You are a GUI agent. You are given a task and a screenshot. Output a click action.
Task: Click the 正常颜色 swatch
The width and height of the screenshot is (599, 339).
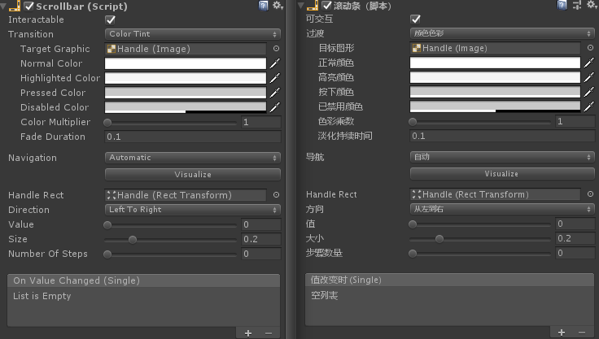pos(495,63)
